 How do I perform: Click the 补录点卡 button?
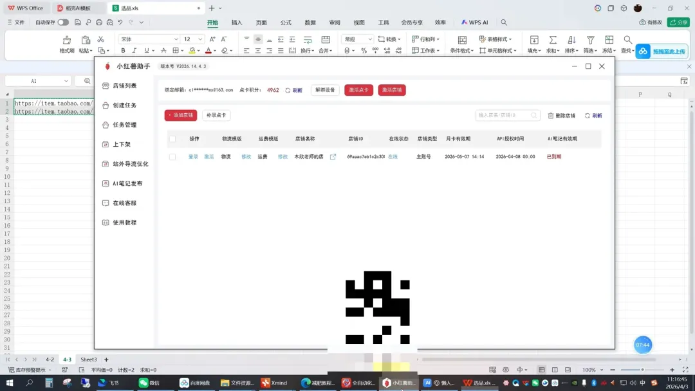pos(216,115)
